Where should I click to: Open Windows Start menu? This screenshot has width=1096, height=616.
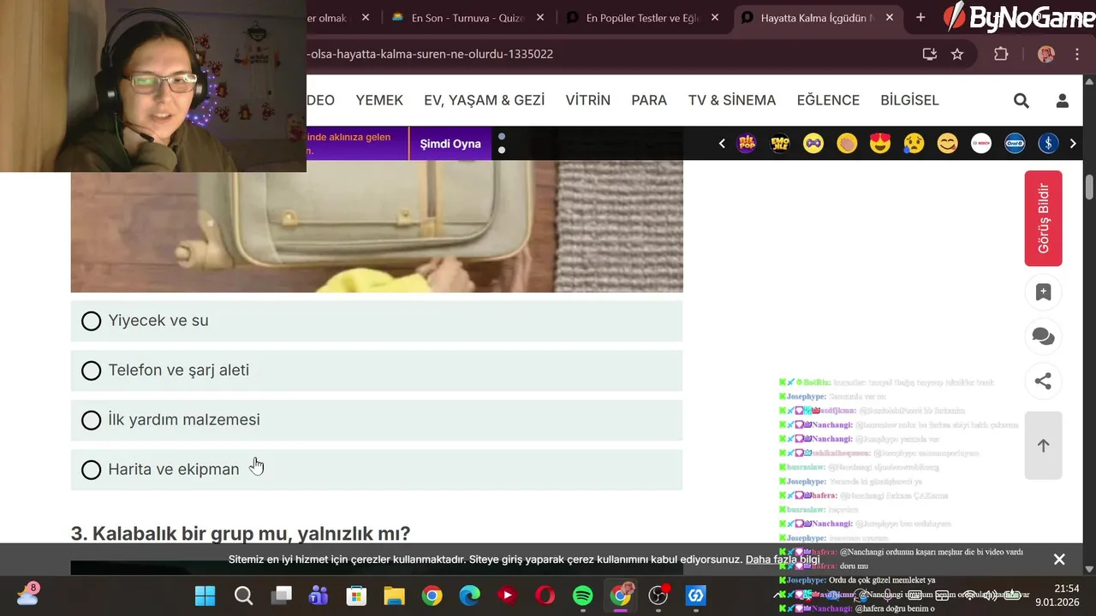(205, 595)
